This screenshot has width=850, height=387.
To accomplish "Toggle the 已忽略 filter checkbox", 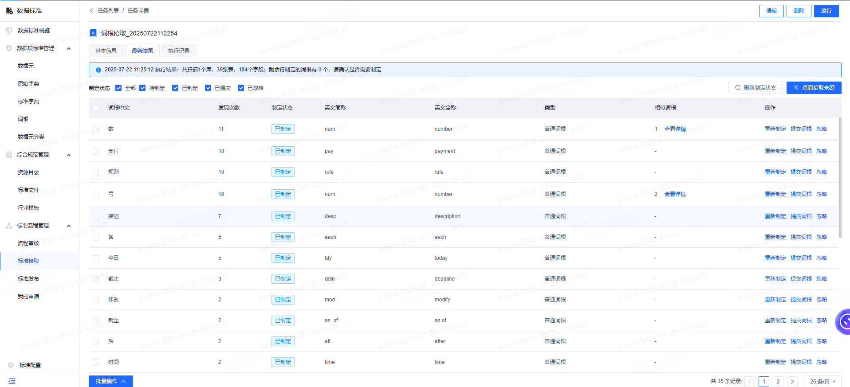I will [241, 88].
